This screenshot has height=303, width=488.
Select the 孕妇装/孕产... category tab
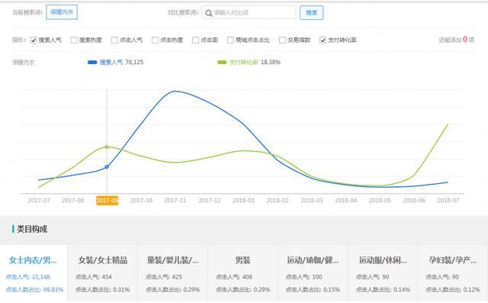(x=453, y=273)
